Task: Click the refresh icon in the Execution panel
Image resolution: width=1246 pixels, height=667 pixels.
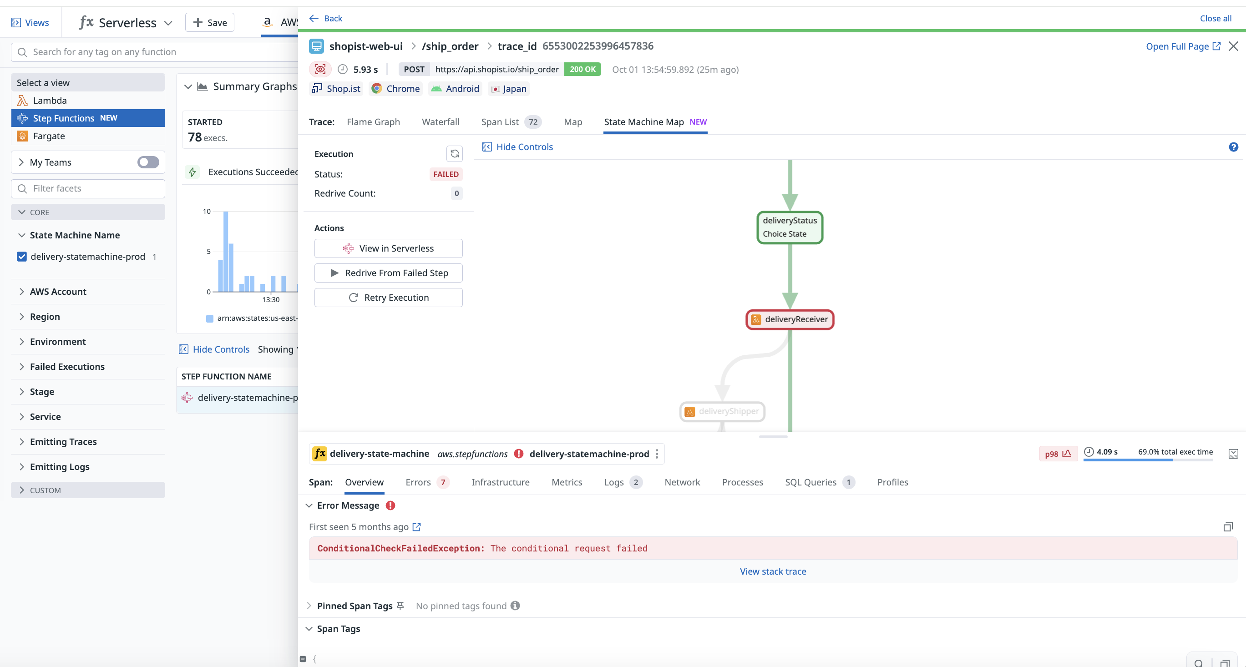Action: tap(454, 154)
